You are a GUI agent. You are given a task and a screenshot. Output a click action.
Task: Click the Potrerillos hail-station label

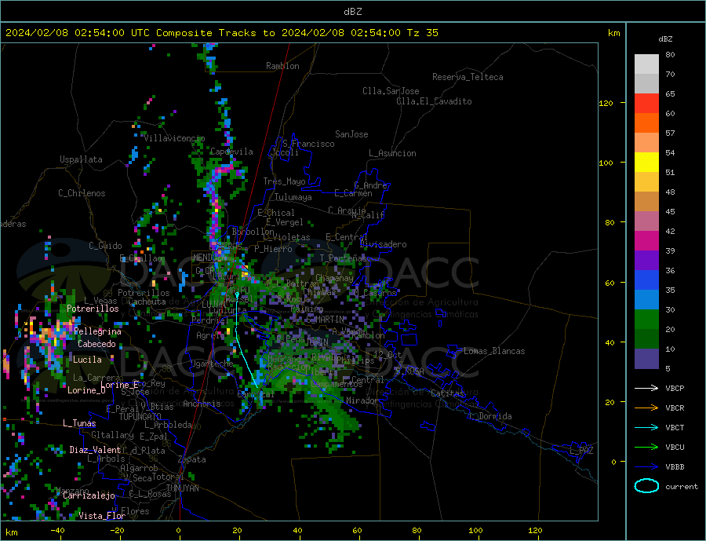click(x=93, y=309)
